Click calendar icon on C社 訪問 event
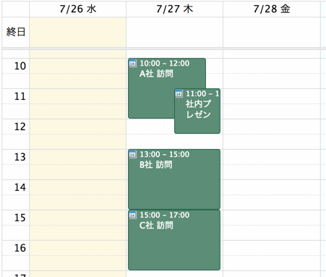Viewport: 326px width, 277px height. 133,215
